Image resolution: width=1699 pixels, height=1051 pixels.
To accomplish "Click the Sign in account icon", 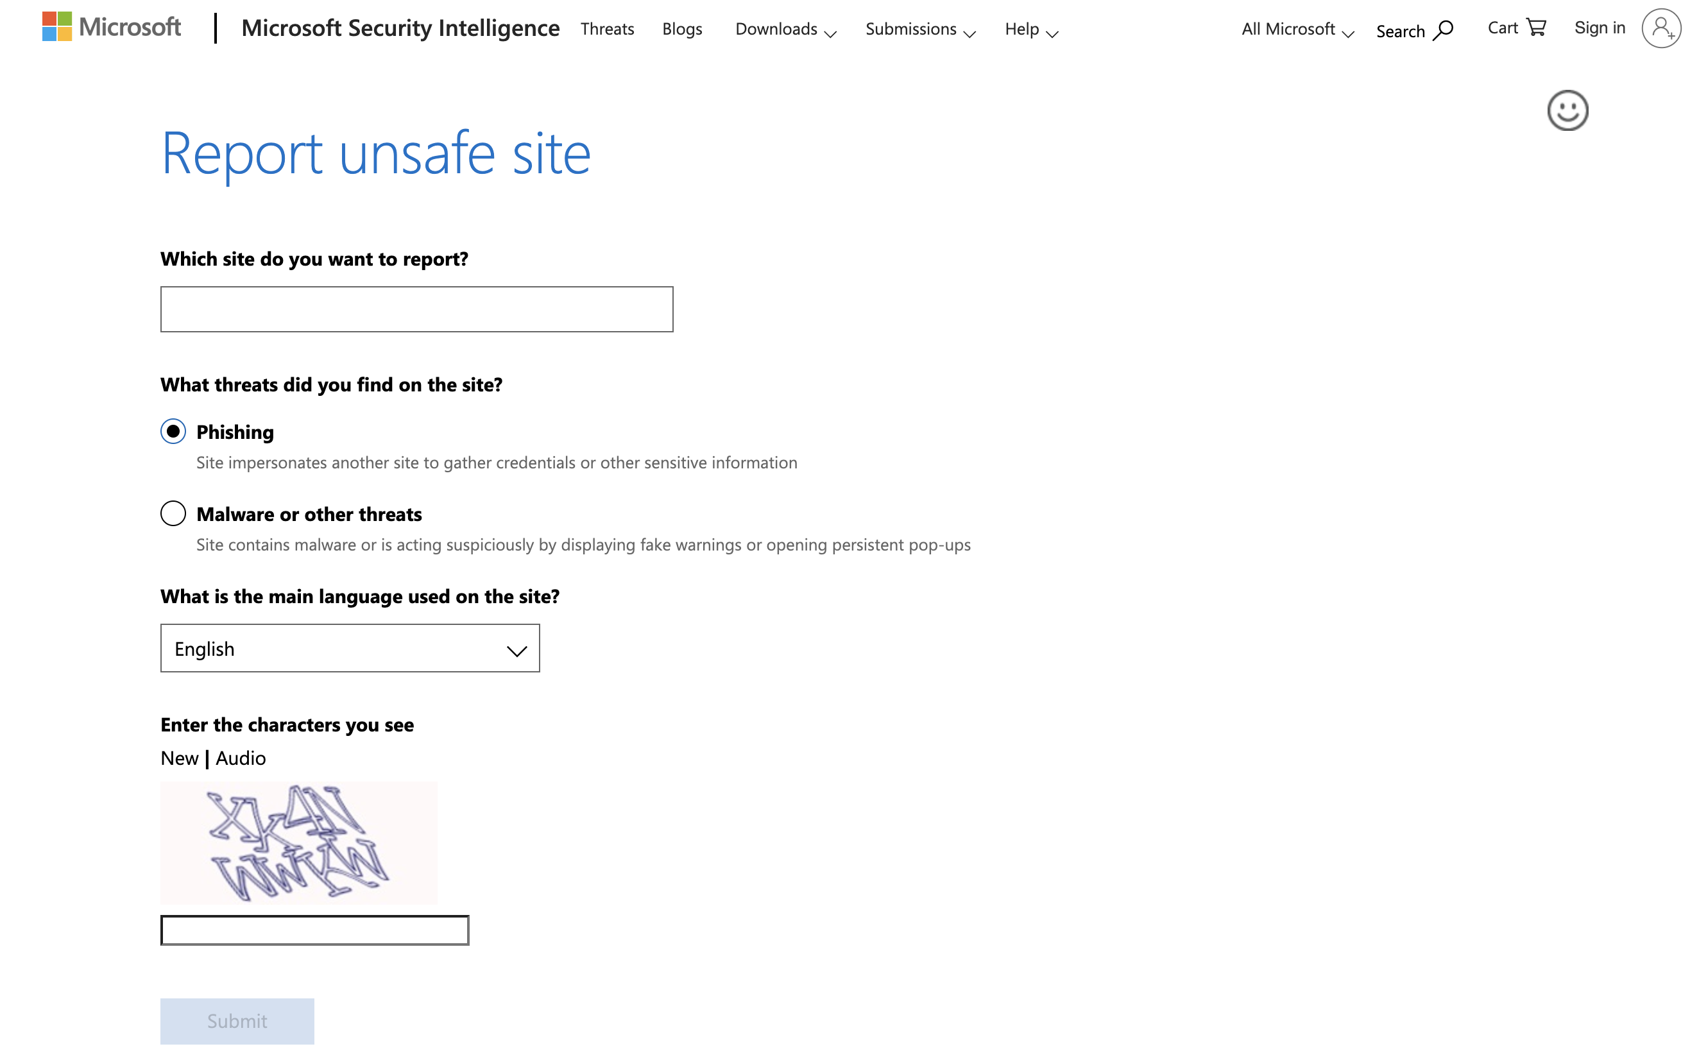I will point(1662,28).
